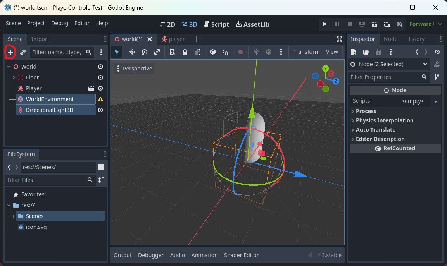This screenshot has height=266, width=447.
Task: Open the Add Child Node dialog
Action: click(x=10, y=51)
